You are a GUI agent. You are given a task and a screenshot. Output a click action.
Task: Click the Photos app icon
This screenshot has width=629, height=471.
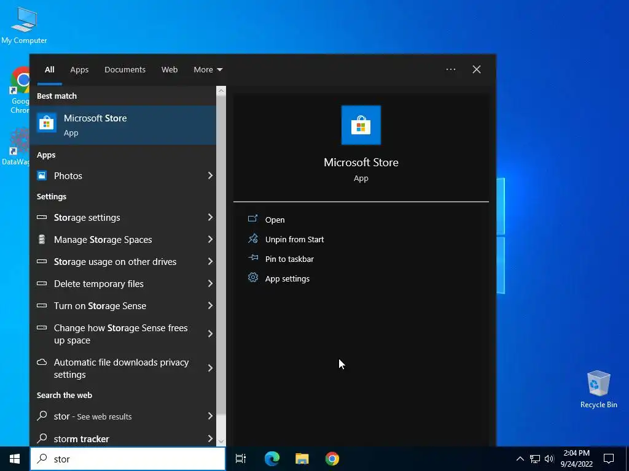click(x=42, y=175)
